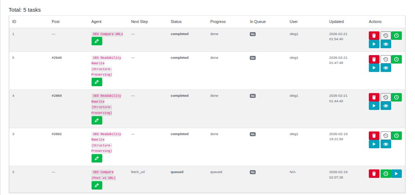Open post #2649 link
This screenshot has height=195, width=415.
pyautogui.click(x=57, y=58)
